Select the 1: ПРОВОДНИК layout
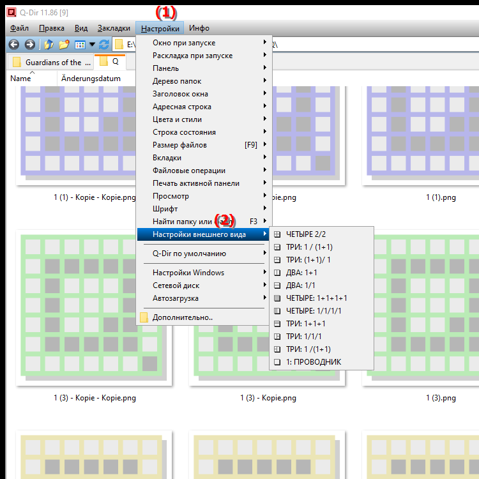The image size is (479, 479). click(321, 362)
